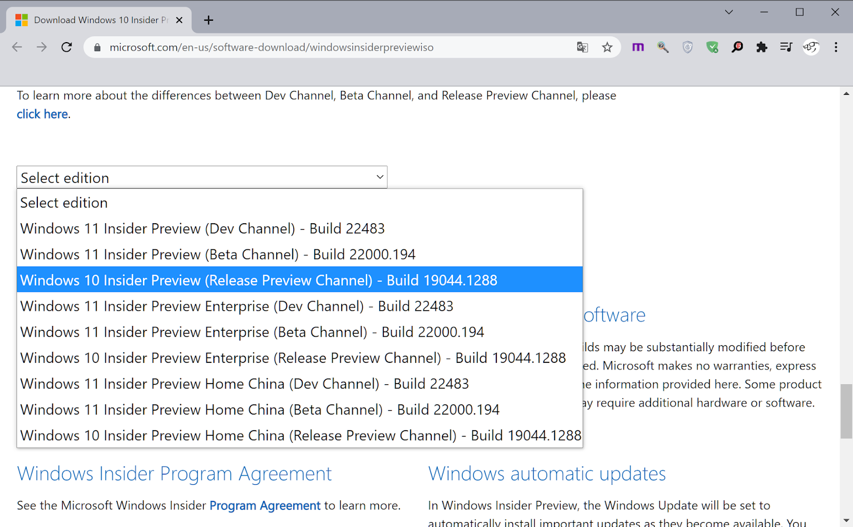
Task: Open Chrome three-dot menu
Action: [836, 47]
